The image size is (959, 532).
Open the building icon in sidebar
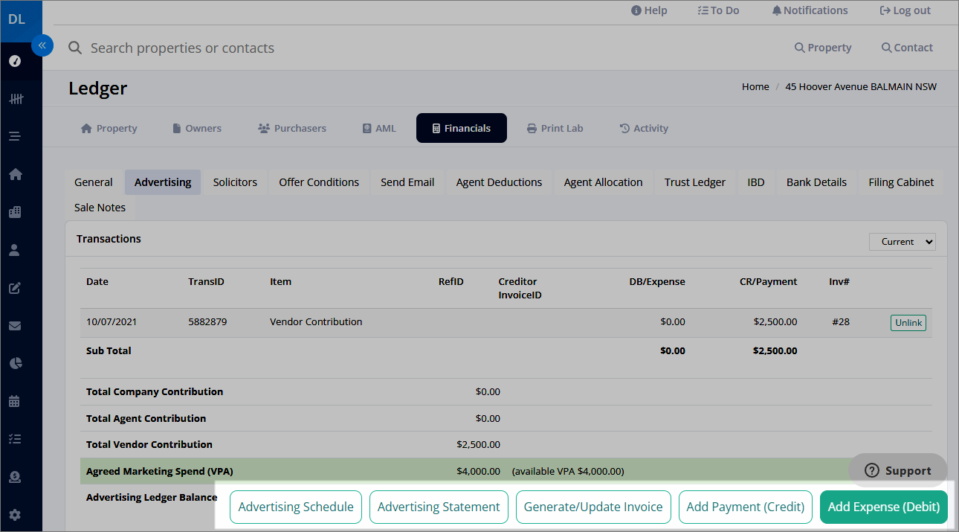tap(15, 212)
